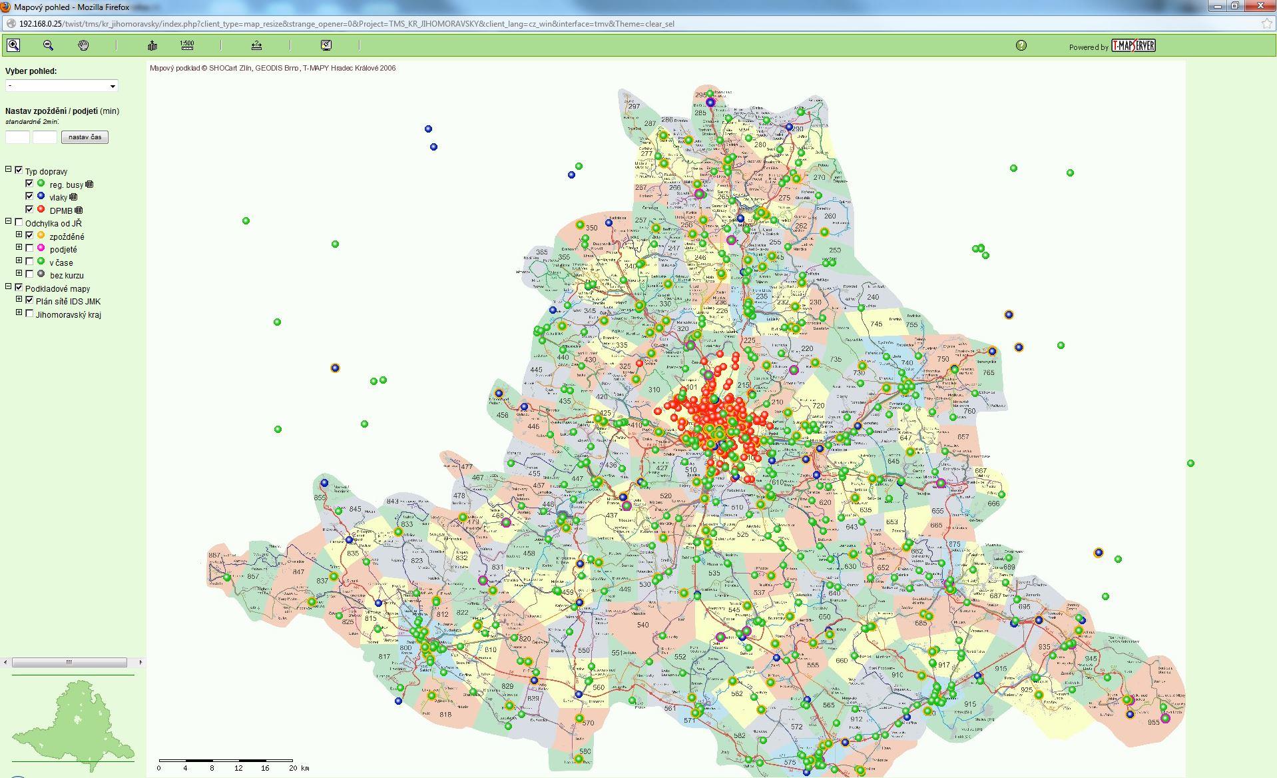Open table icon next to vlaky
Screen dimensions: 1277x778
coord(73,197)
